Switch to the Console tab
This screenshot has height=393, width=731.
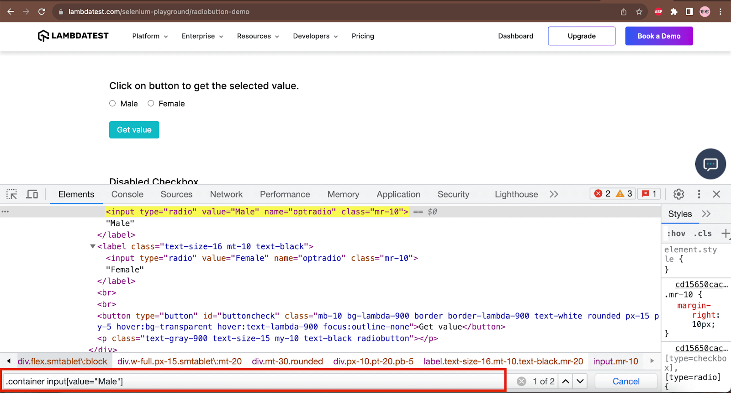[127, 194]
